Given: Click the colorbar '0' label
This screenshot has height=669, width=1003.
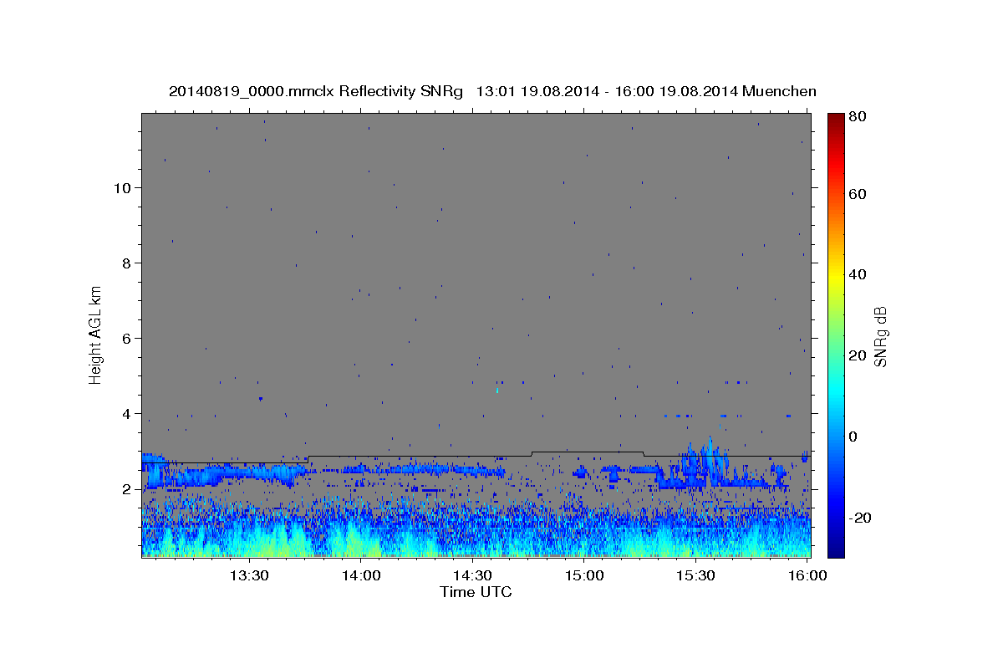Looking at the screenshot, I should point(854,437).
